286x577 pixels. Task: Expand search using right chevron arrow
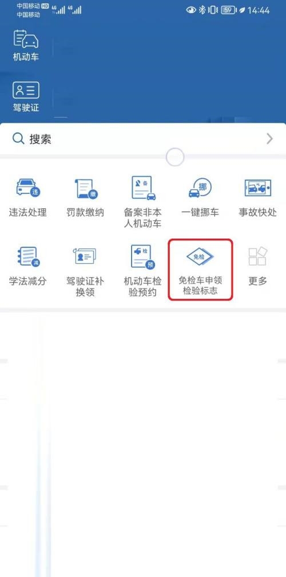[x=270, y=139]
